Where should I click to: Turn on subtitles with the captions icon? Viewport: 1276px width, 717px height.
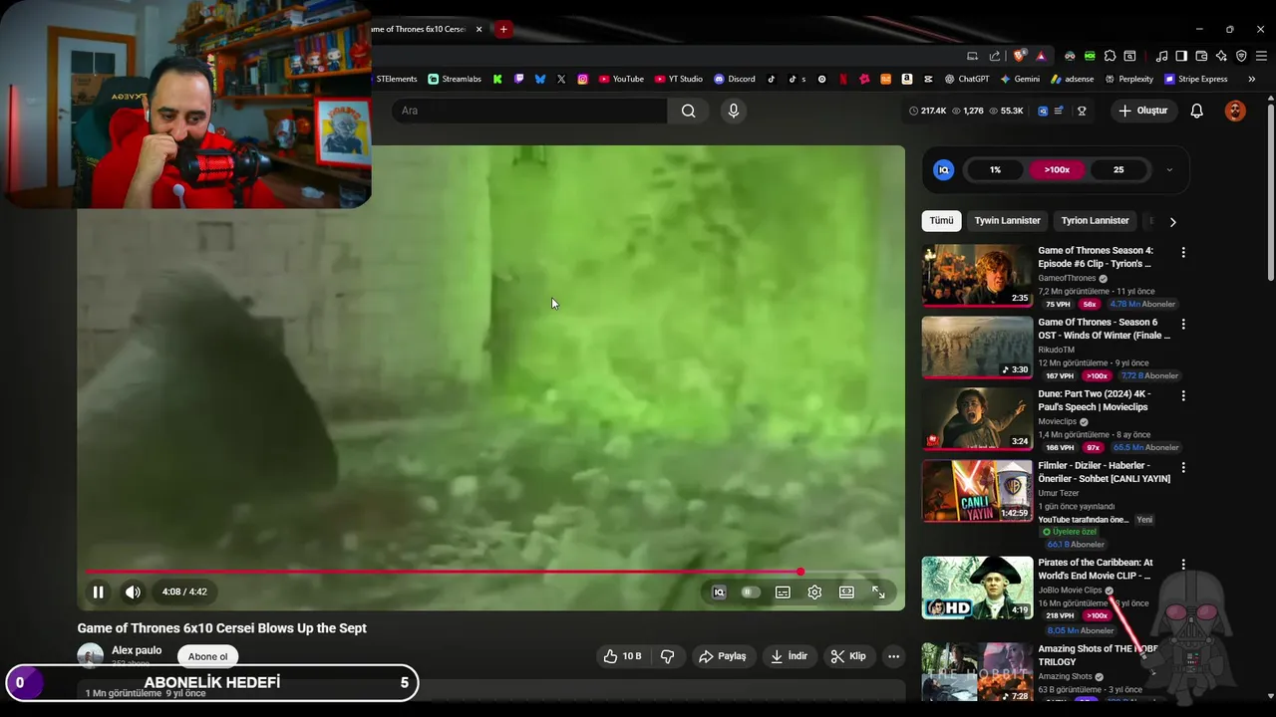pyautogui.click(x=783, y=592)
